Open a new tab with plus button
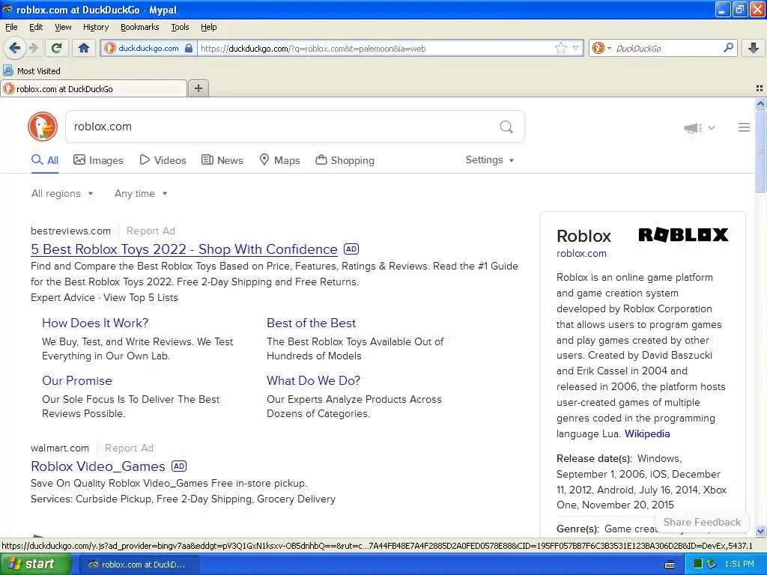The width and height of the screenshot is (767, 575). click(x=198, y=88)
